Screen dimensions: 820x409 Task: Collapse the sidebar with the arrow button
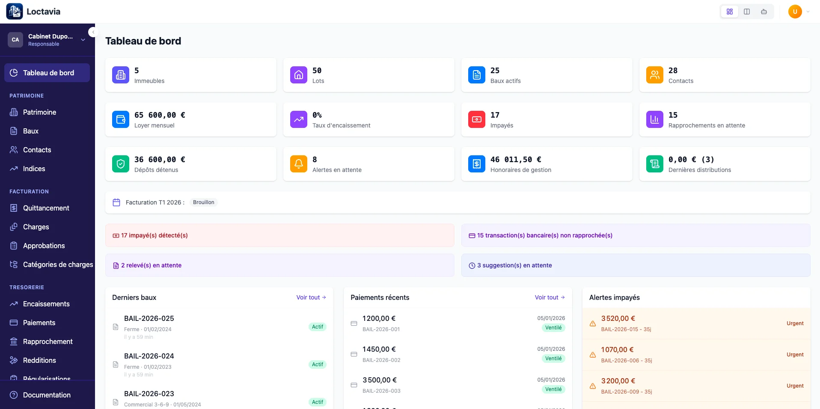[x=93, y=32]
